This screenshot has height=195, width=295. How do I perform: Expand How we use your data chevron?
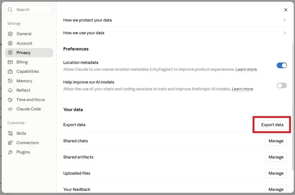[x=284, y=33]
